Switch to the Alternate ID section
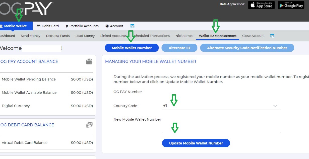 pyautogui.click(x=179, y=48)
